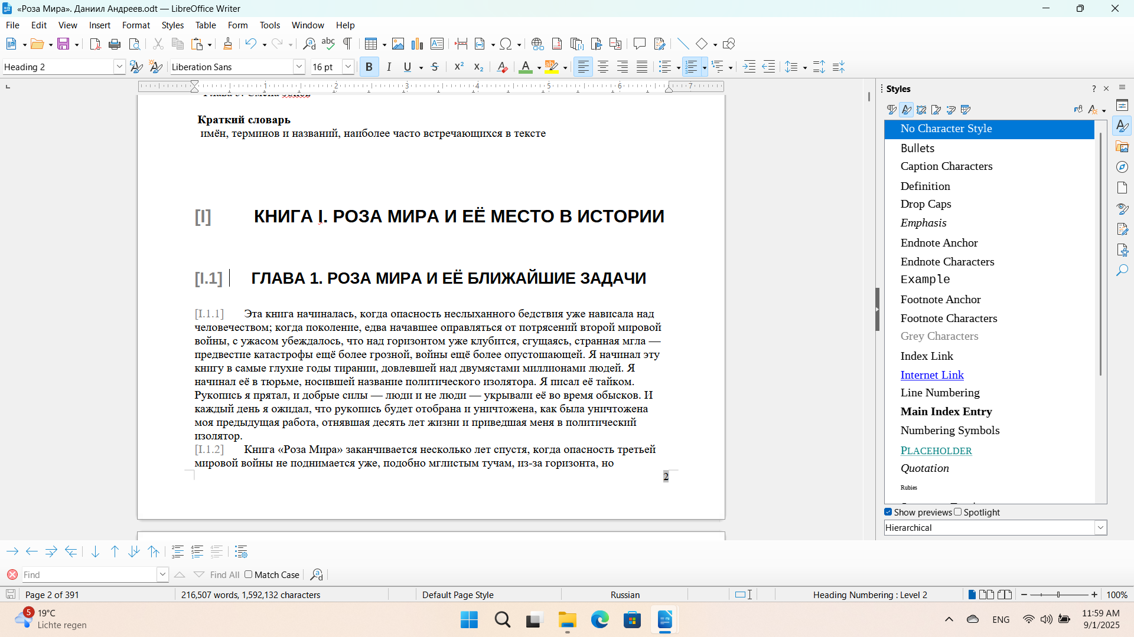Apply Superscript formatting
This screenshot has width=1134, height=637.
click(x=459, y=67)
